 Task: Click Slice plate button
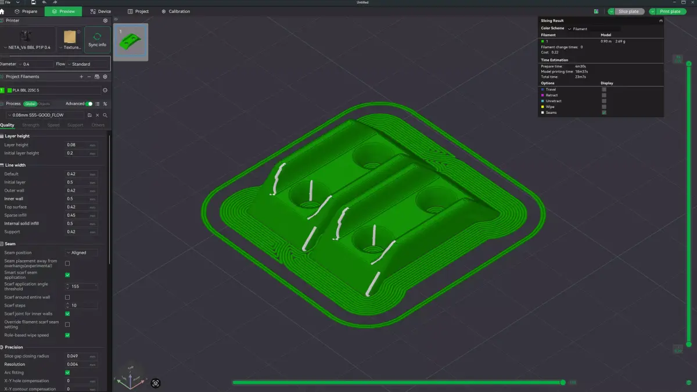(x=630, y=11)
